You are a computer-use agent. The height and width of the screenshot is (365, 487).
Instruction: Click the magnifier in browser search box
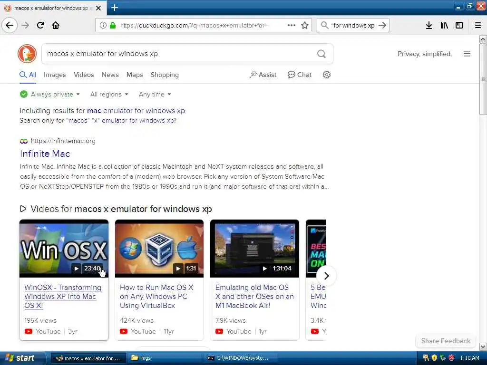pos(324,25)
